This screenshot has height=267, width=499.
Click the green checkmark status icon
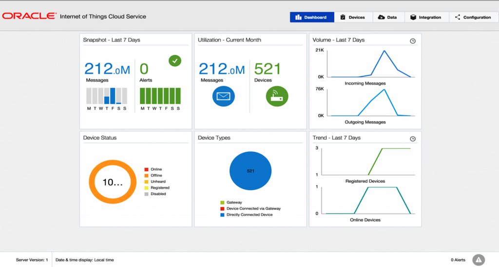tap(175, 61)
